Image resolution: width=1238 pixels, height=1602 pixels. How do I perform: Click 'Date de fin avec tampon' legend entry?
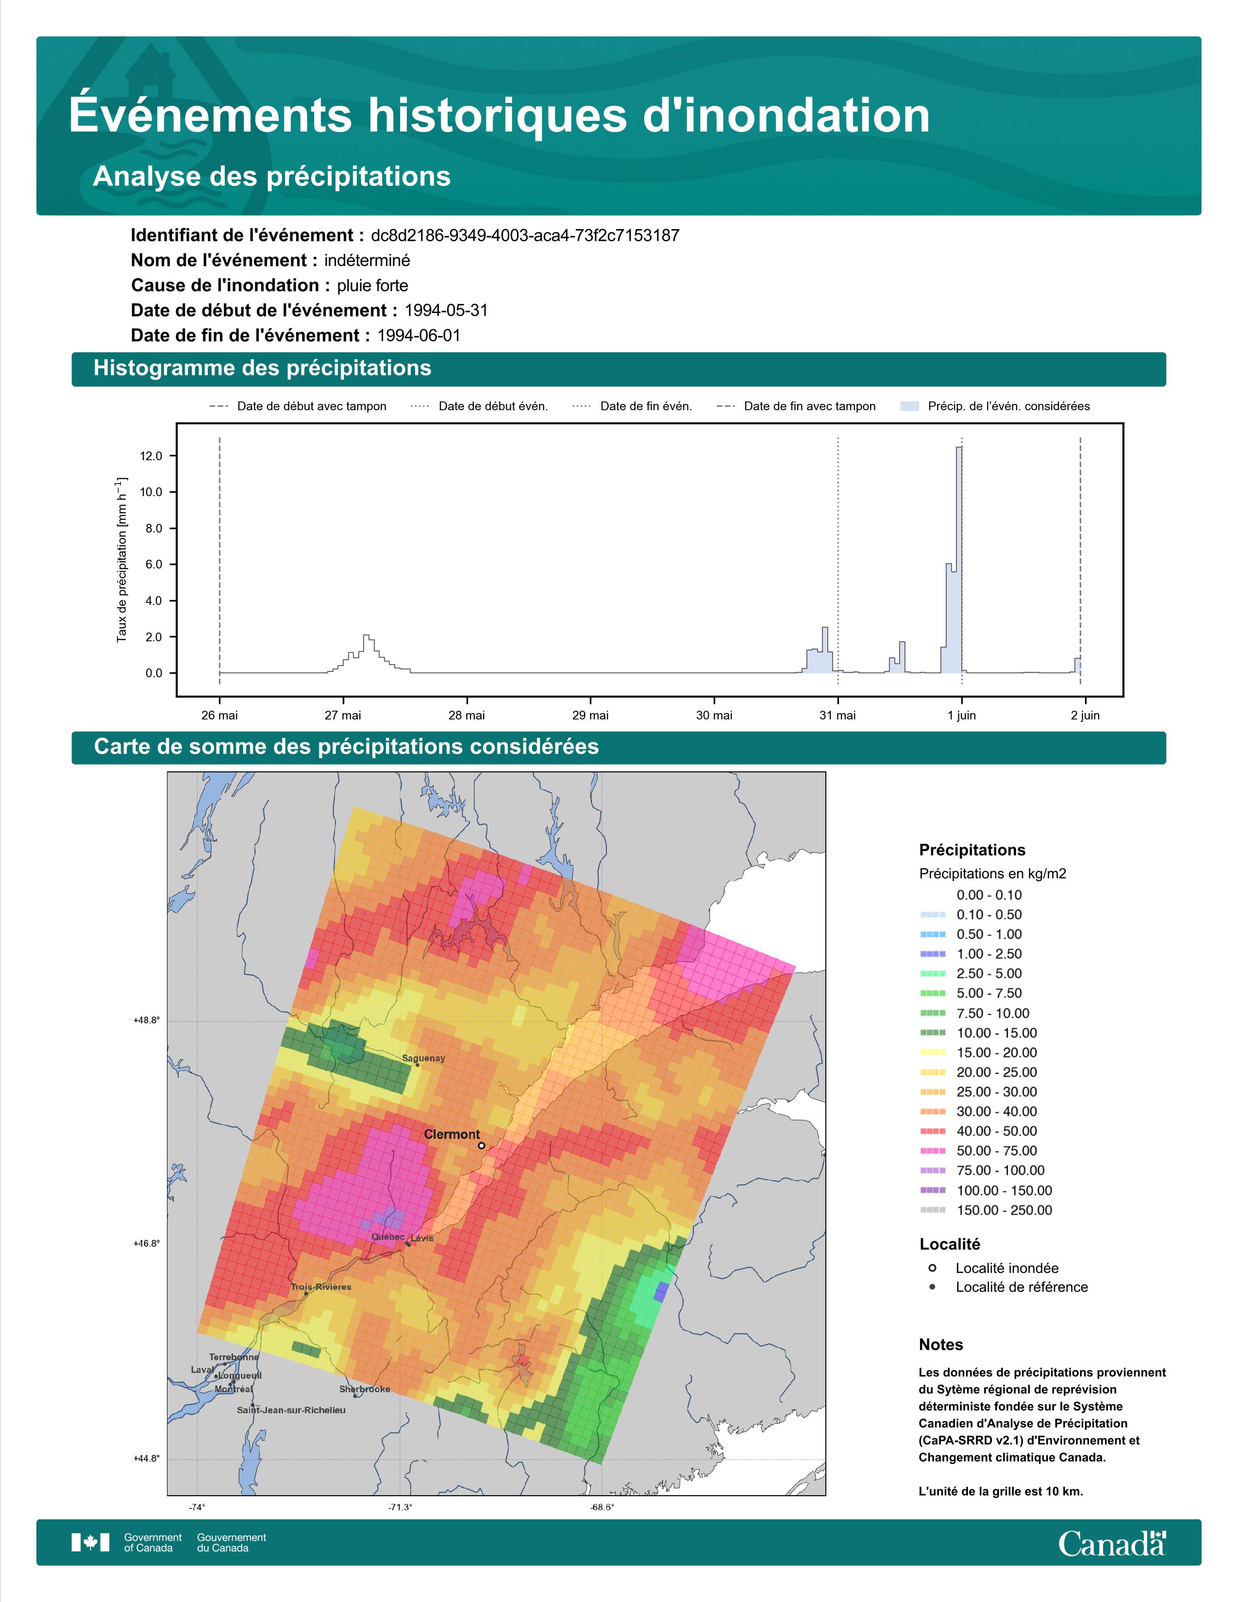point(796,406)
